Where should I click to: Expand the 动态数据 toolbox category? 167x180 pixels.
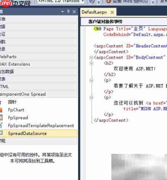click(39, 72)
